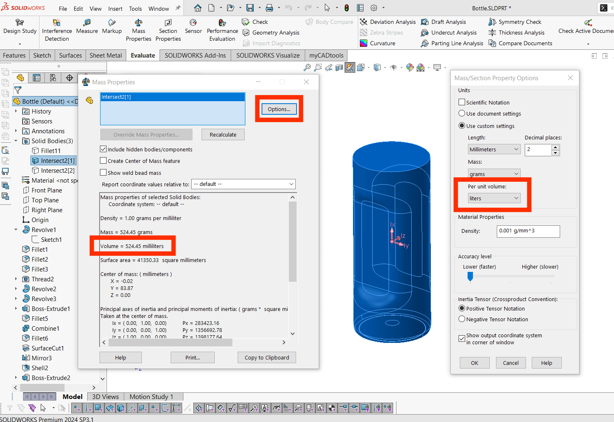
Task: Enable the Scientific Notation checkbox
Action: (462, 102)
